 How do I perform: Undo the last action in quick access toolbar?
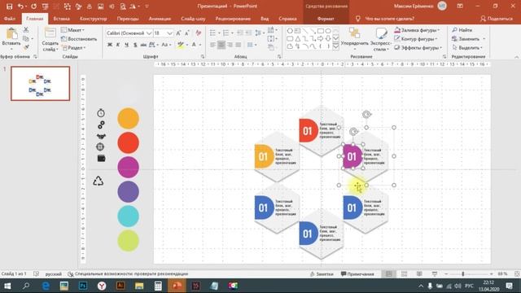[x=20, y=6]
